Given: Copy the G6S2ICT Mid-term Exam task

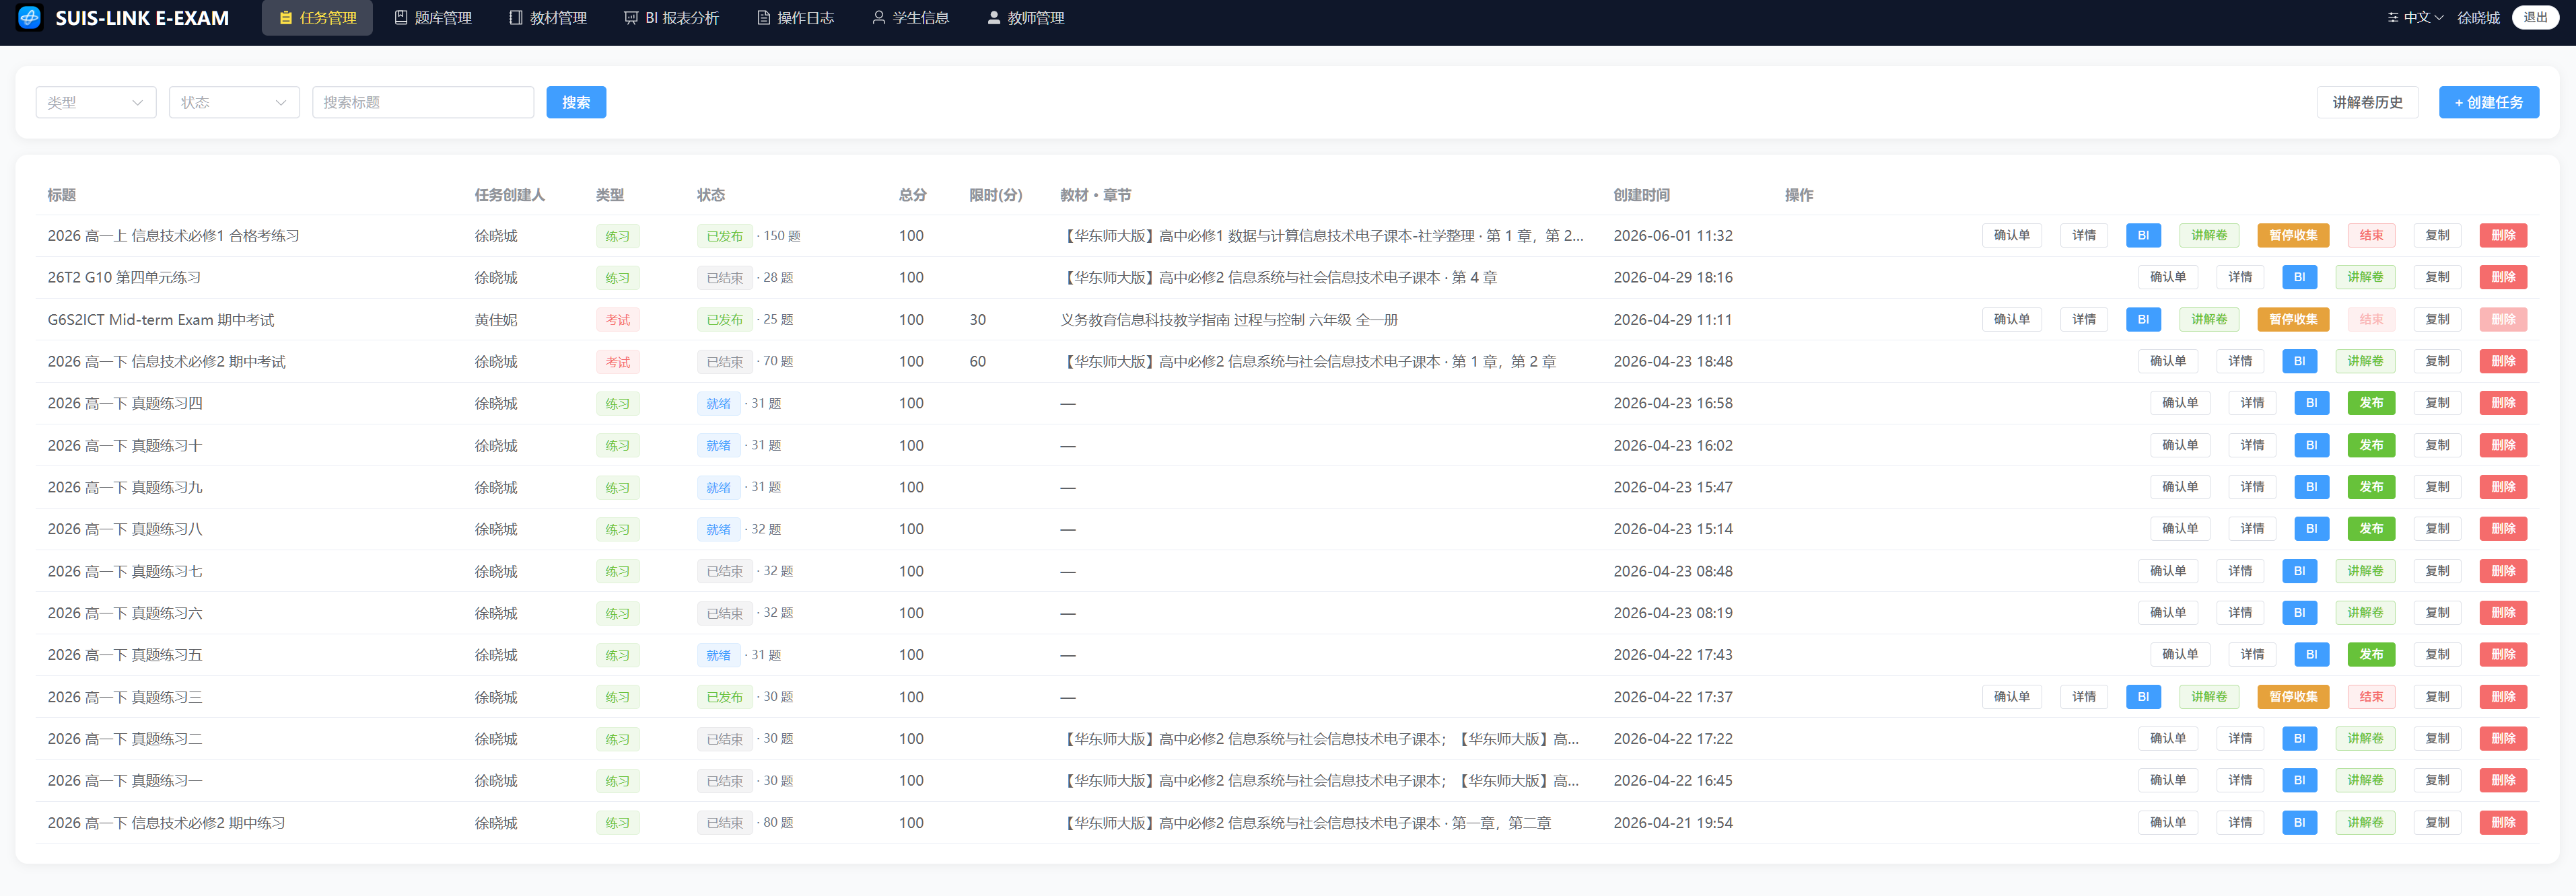Looking at the screenshot, I should click(2437, 320).
